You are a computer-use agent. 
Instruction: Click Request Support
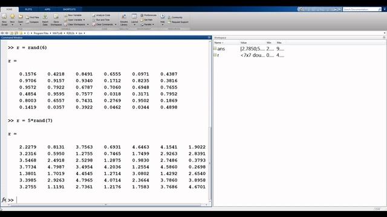coord(178,22)
